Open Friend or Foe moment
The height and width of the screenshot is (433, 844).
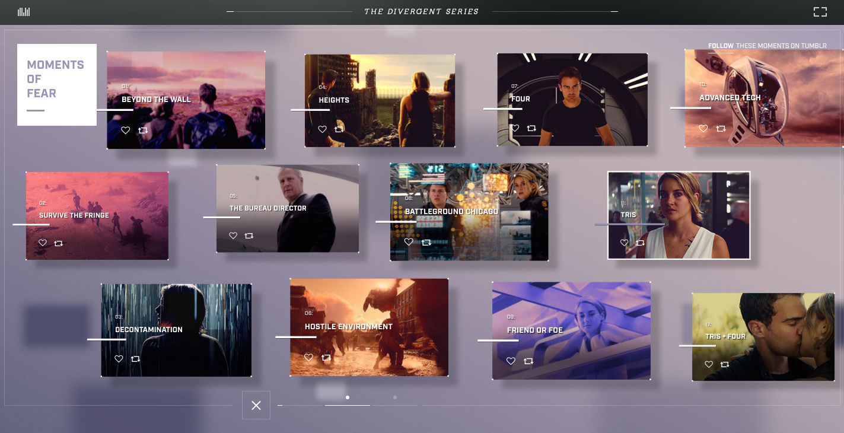click(x=571, y=331)
